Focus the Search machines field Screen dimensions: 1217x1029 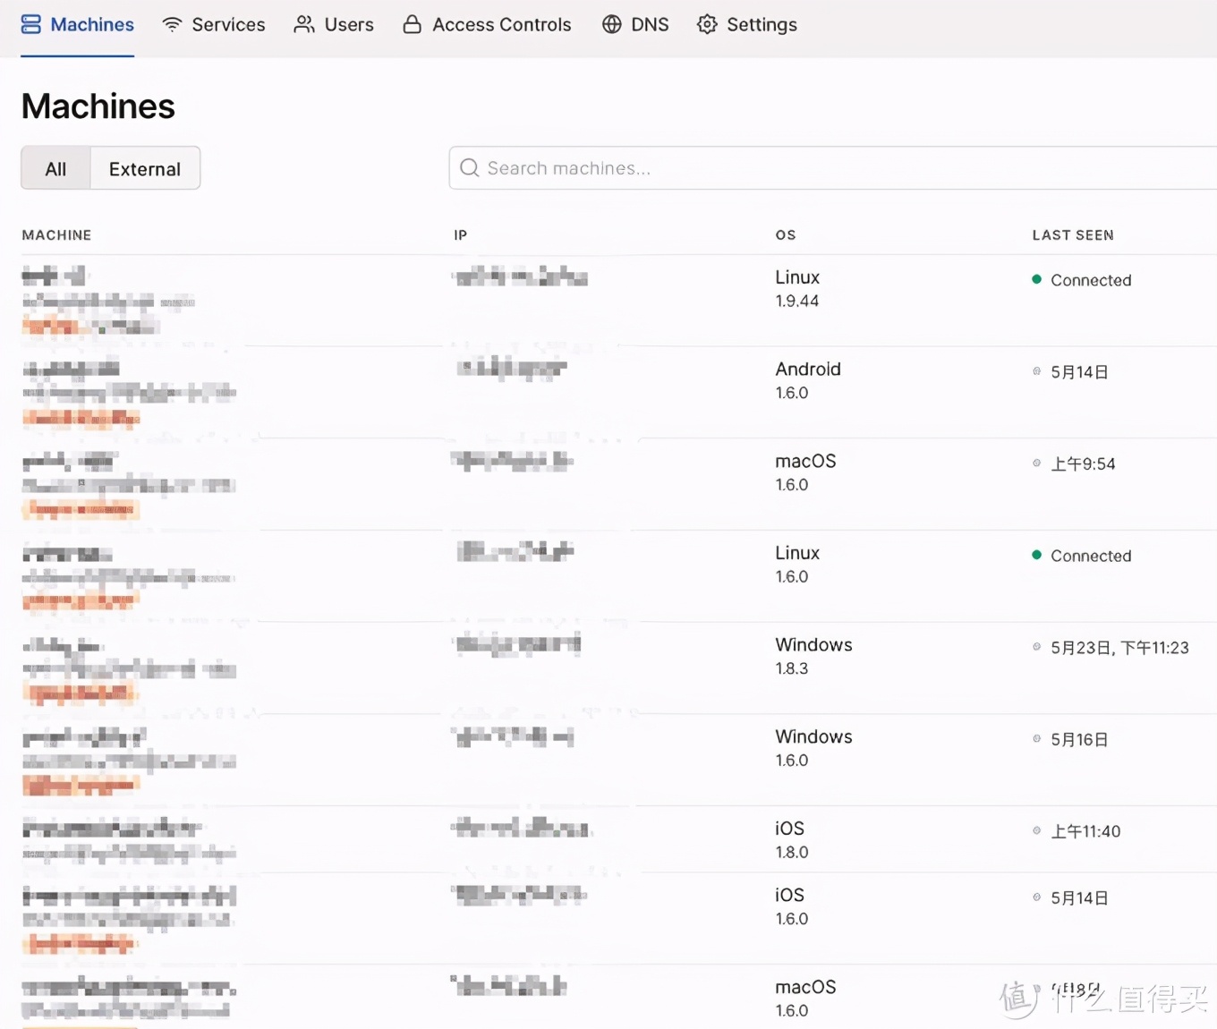[832, 168]
